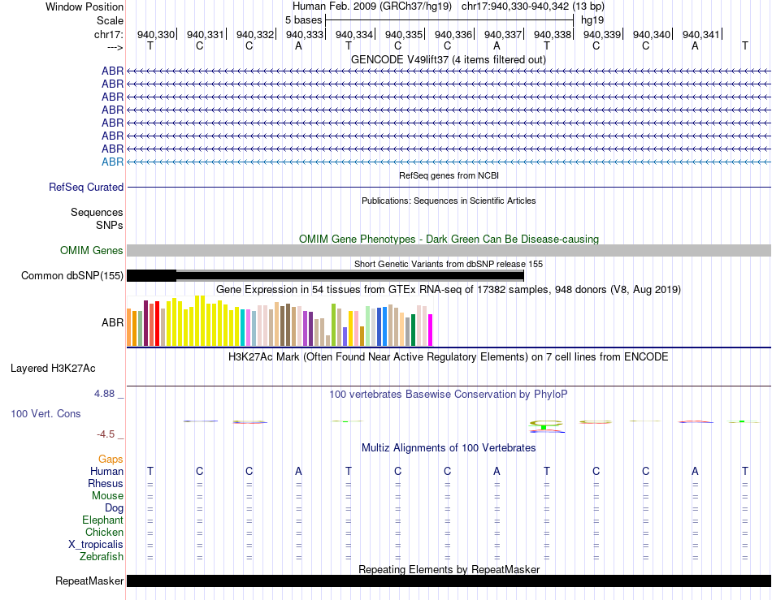Click the hg19 label beside scale bar
Viewport: 772px width, 600px height.
tap(592, 20)
